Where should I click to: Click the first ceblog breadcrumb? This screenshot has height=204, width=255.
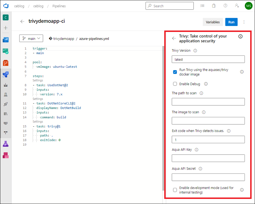click(x=19, y=6)
